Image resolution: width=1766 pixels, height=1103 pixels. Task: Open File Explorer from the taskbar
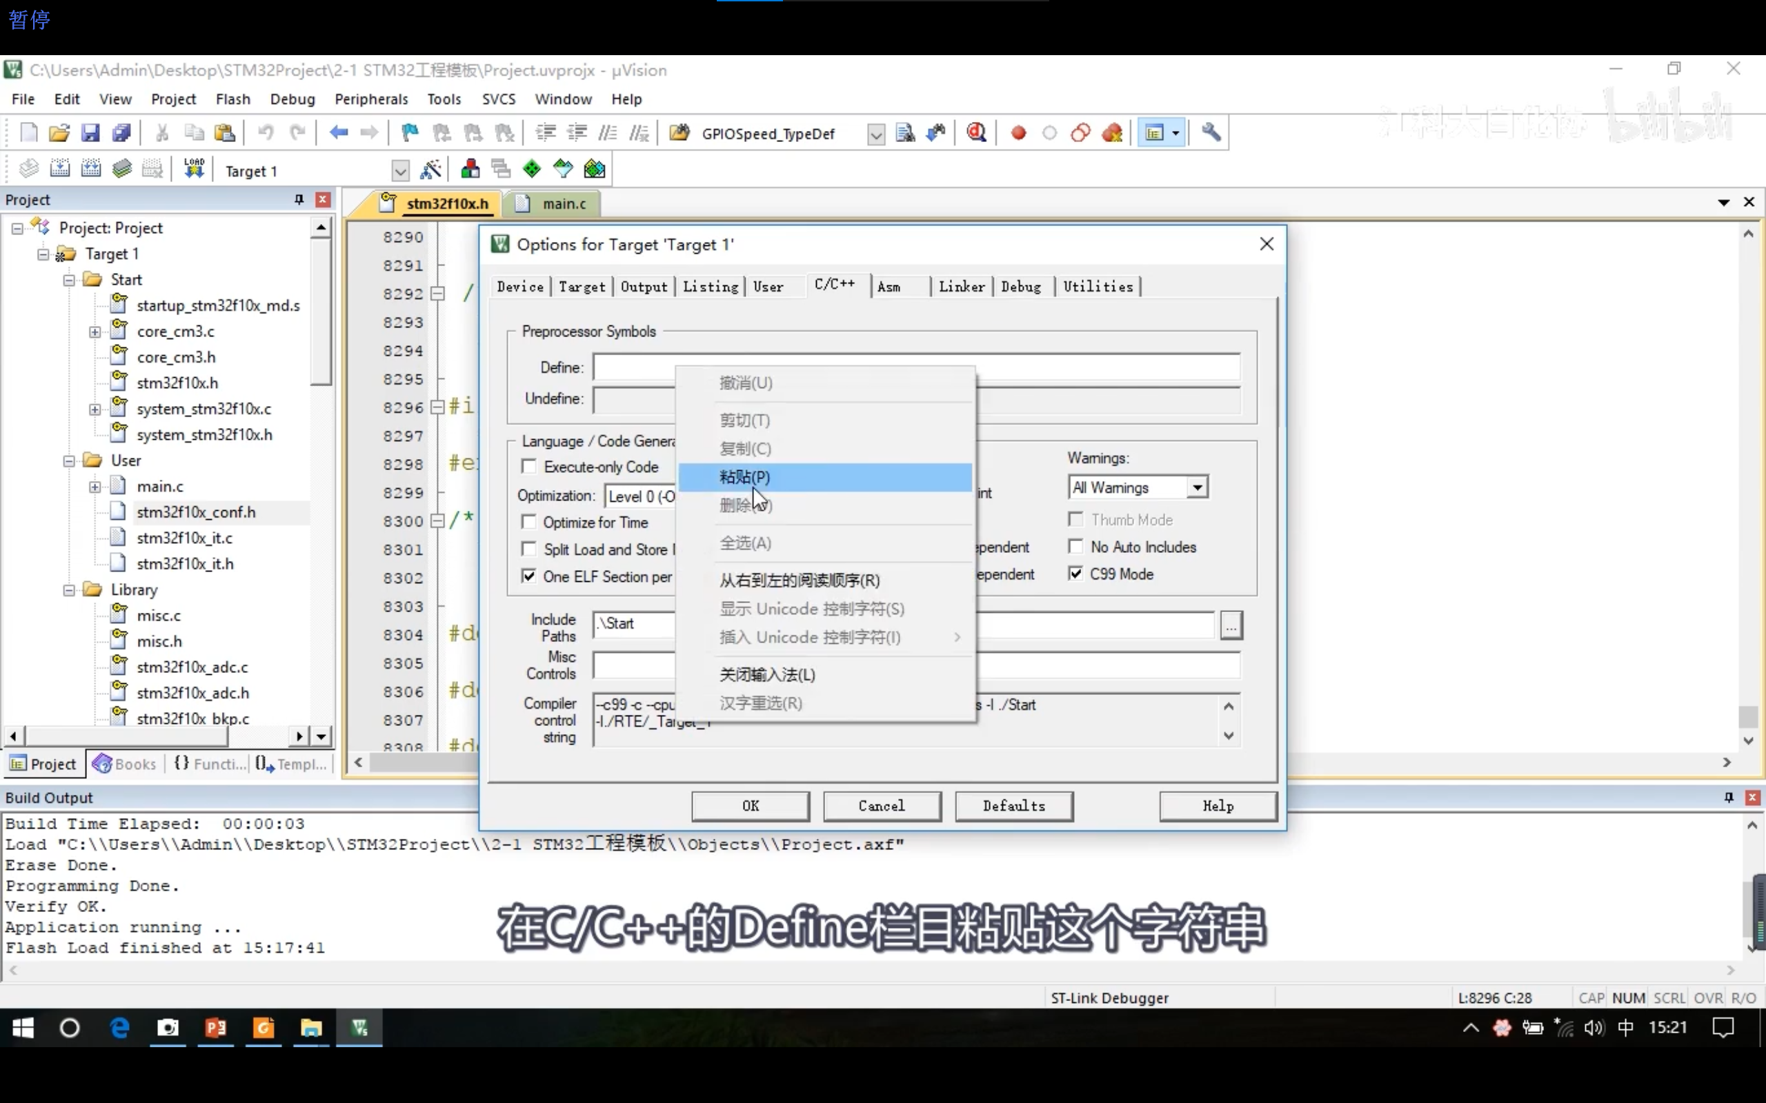click(311, 1028)
